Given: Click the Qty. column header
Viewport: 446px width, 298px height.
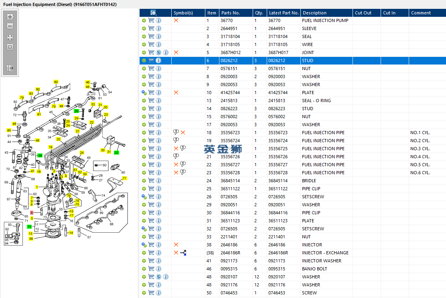Looking at the screenshot, I should [x=259, y=13].
